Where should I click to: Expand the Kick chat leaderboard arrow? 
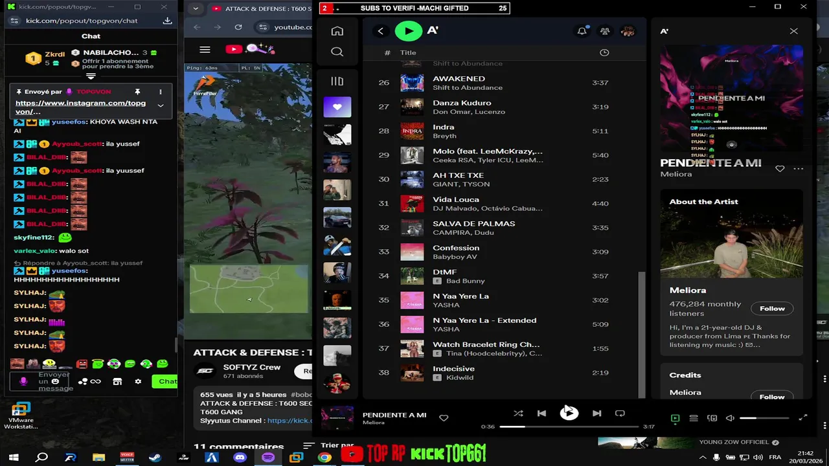[x=91, y=76]
